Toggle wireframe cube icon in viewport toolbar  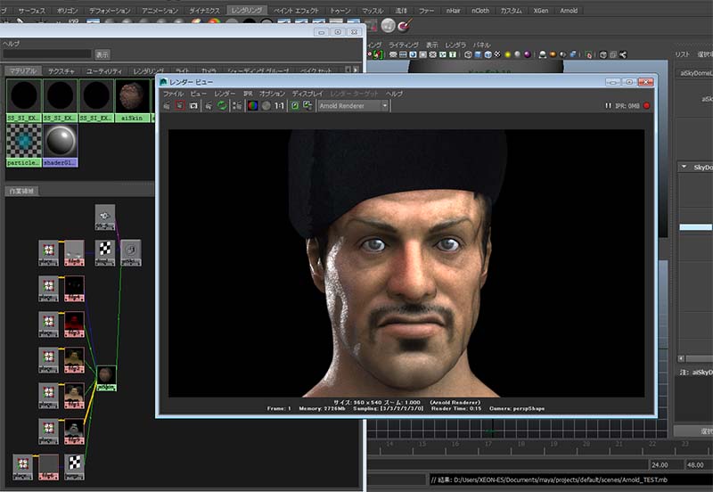468,54
